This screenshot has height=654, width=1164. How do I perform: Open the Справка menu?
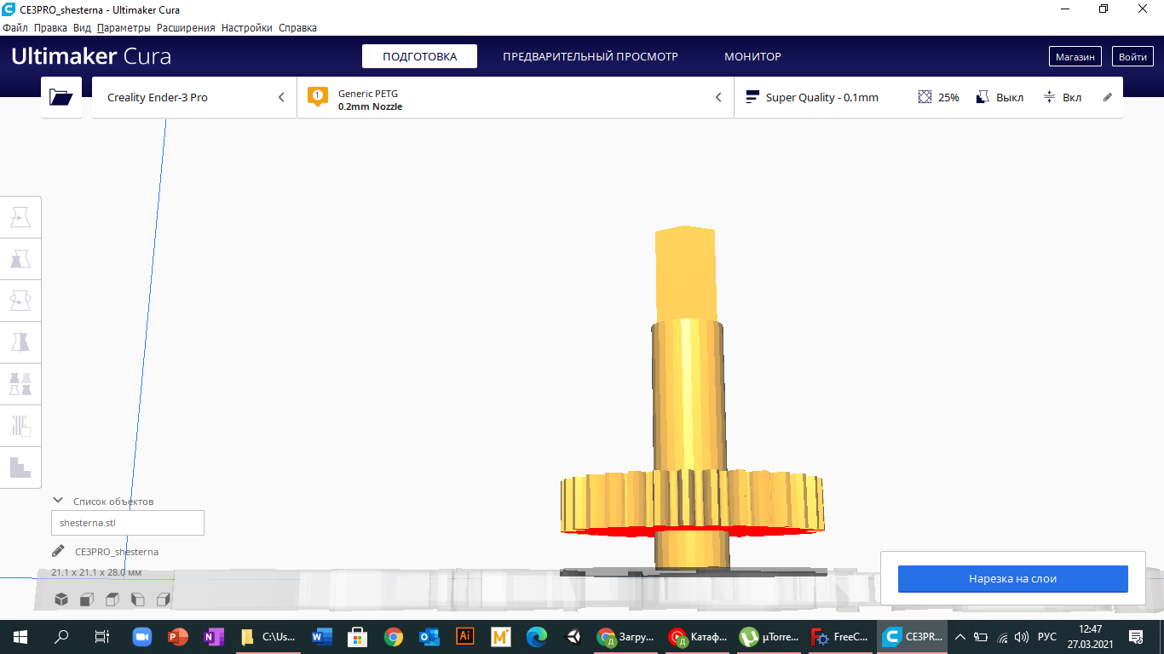(x=297, y=27)
